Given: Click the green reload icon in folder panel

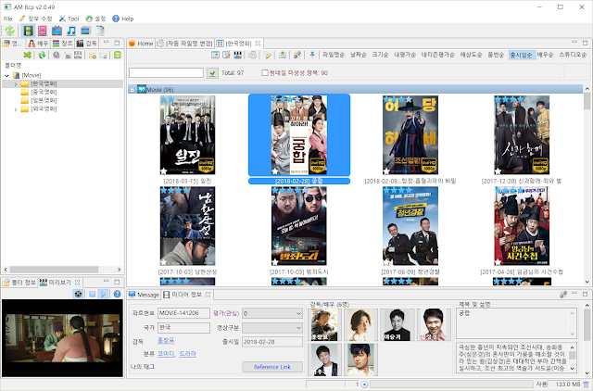Looking at the screenshot, I should point(42,56).
